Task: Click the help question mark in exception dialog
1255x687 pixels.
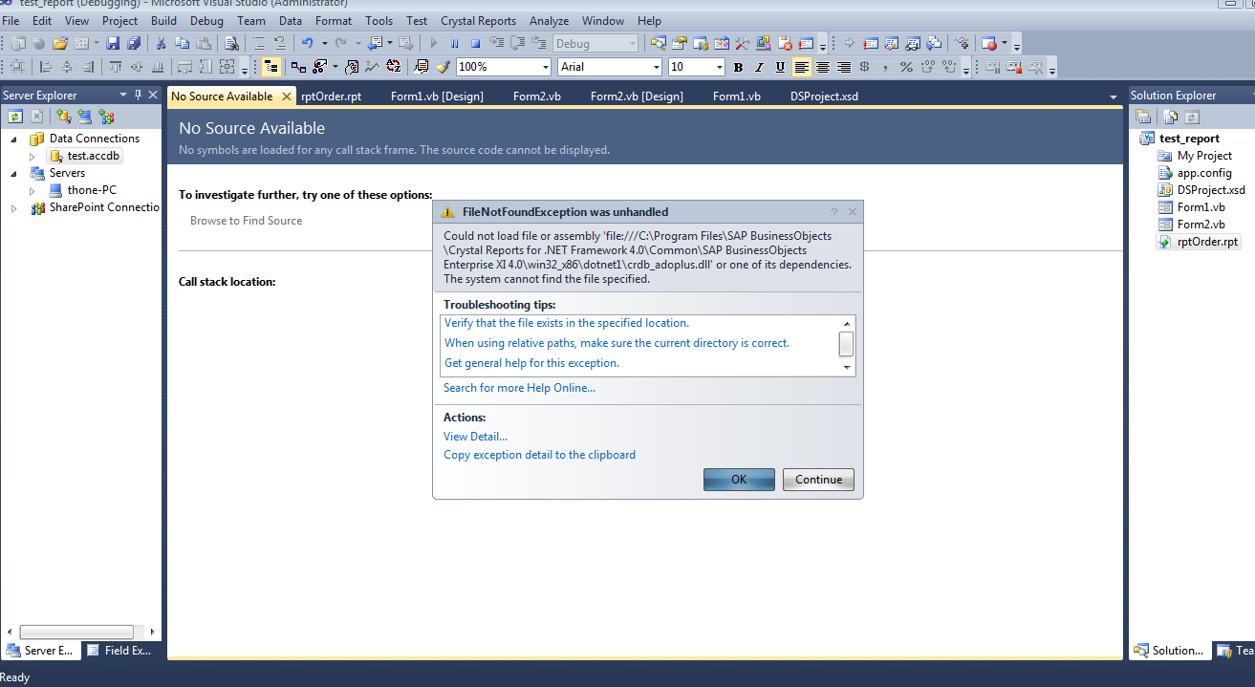Action: click(x=833, y=212)
